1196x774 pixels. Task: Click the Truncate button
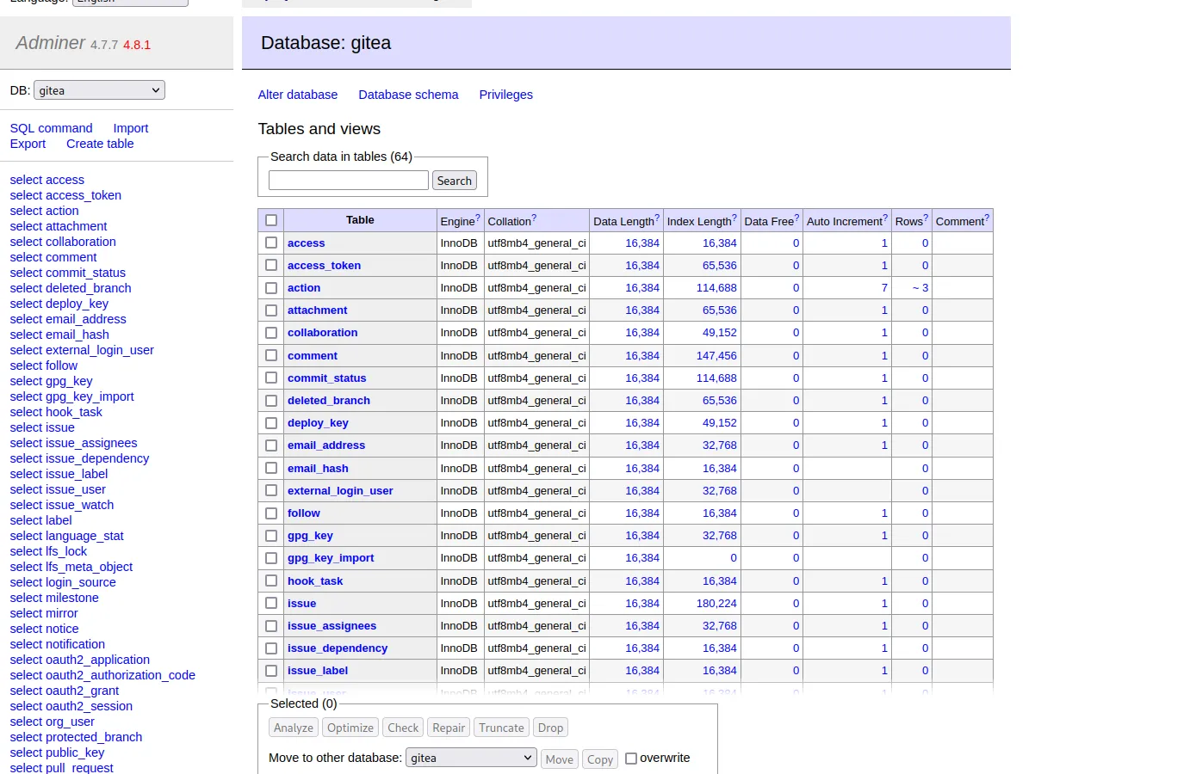501,728
